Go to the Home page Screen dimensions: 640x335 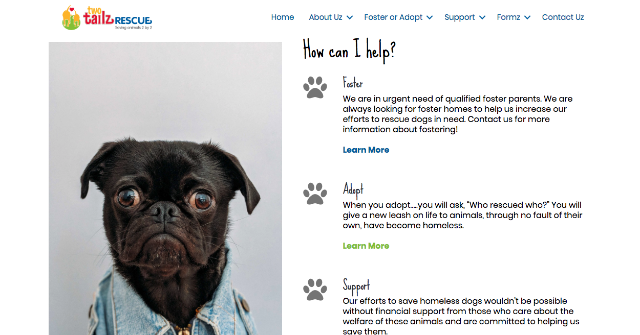pos(283,17)
